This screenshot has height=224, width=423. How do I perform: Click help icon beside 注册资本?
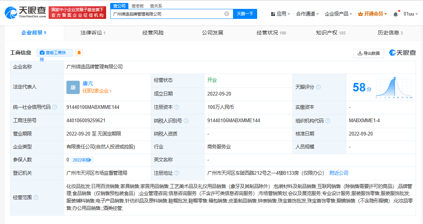(x=177, y=107)
